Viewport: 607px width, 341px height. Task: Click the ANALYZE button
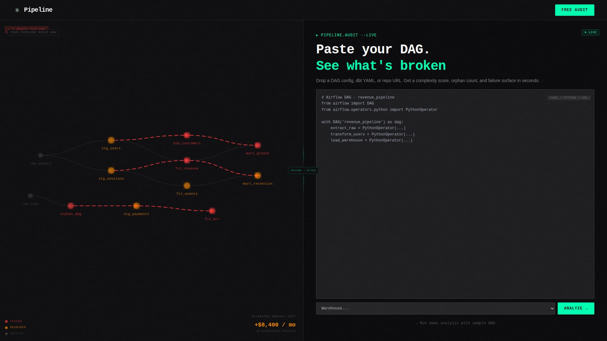pos(576,308)
